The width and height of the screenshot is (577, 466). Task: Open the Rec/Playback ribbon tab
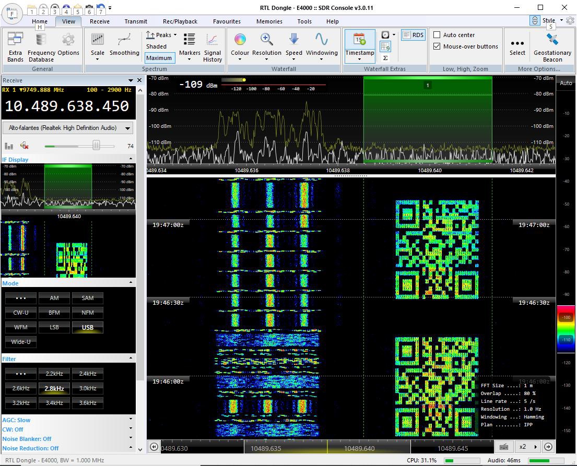pos(180,21)
